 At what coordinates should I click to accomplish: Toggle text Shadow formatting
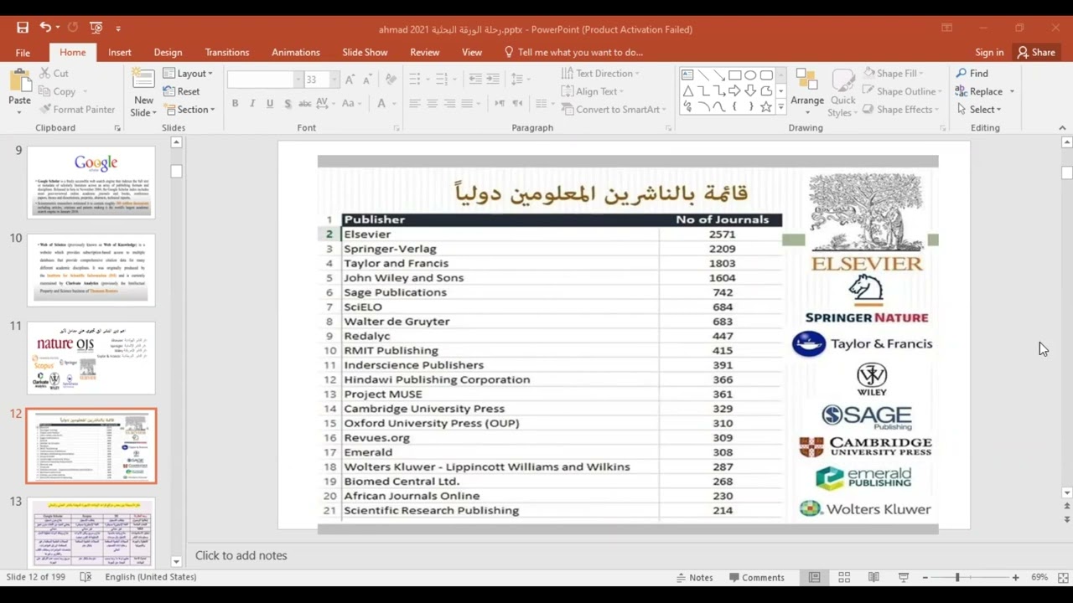[288, 104]
